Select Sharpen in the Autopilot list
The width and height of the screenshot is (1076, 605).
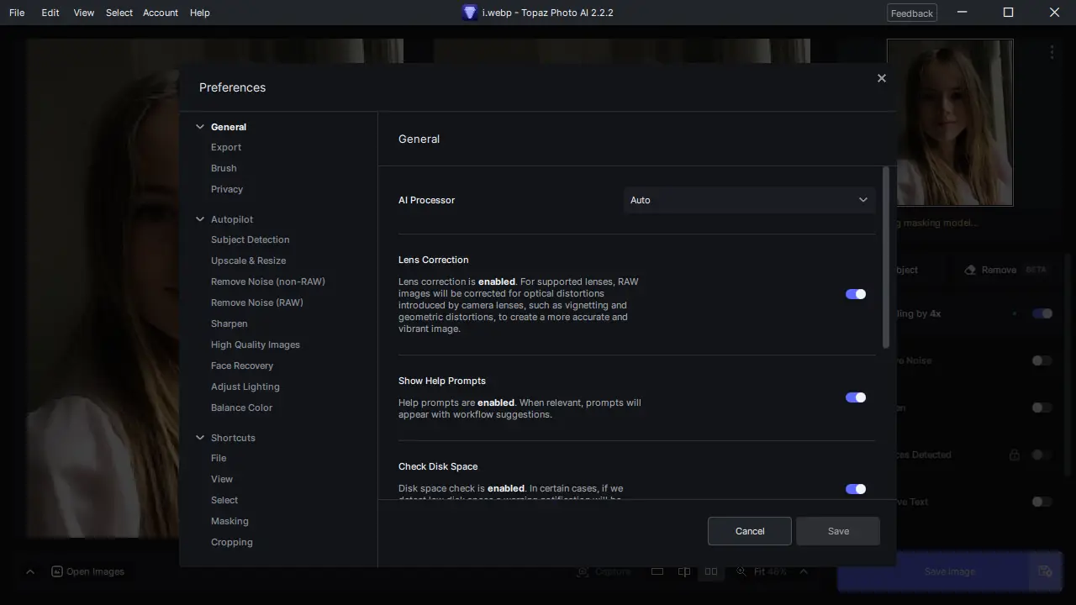point(229,324)
